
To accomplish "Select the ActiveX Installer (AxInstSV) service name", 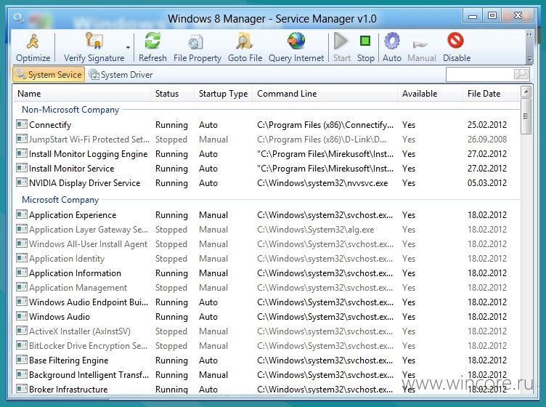I will (x=80, y=331).
